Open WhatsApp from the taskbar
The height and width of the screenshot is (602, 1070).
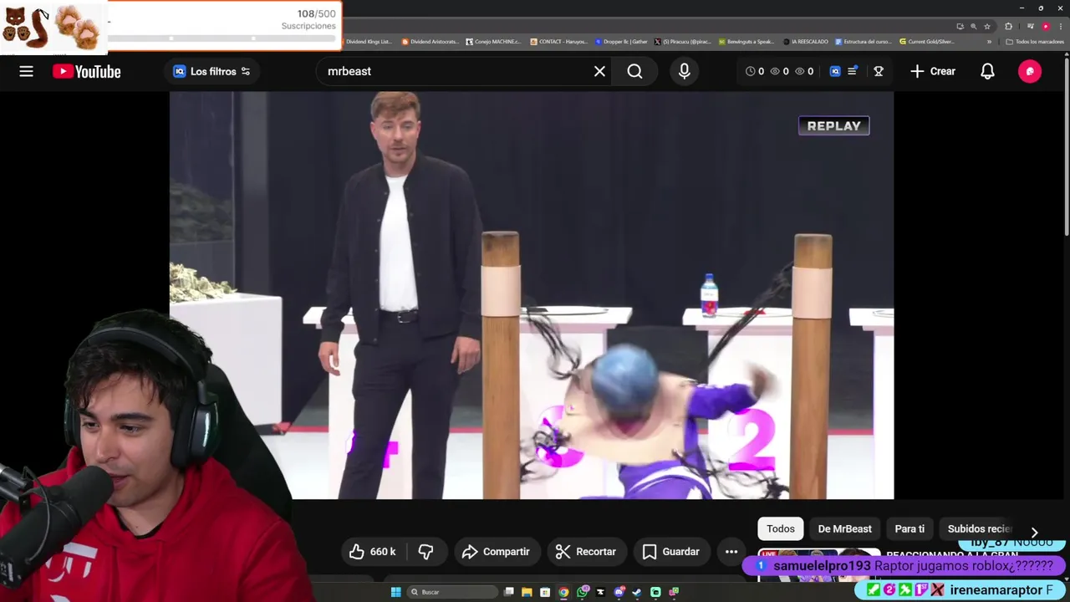pos(582,592)
